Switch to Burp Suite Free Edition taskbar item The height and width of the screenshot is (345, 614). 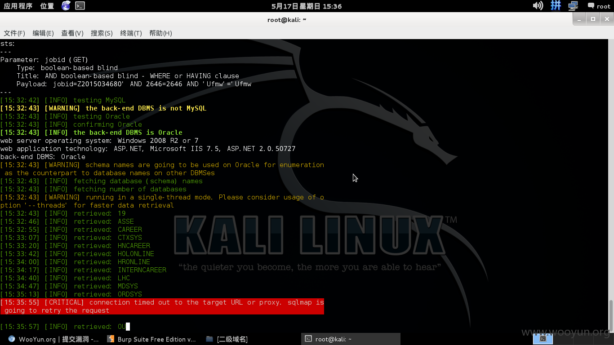click(x=151, y=339)
